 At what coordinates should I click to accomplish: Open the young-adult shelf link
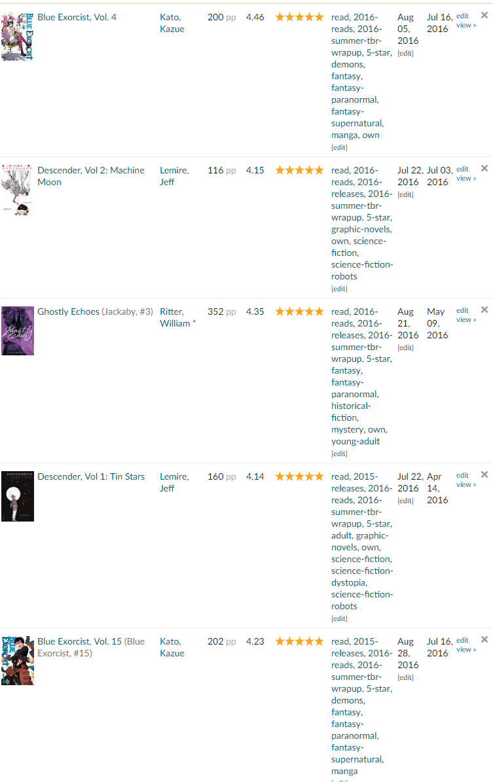[356, 441]
